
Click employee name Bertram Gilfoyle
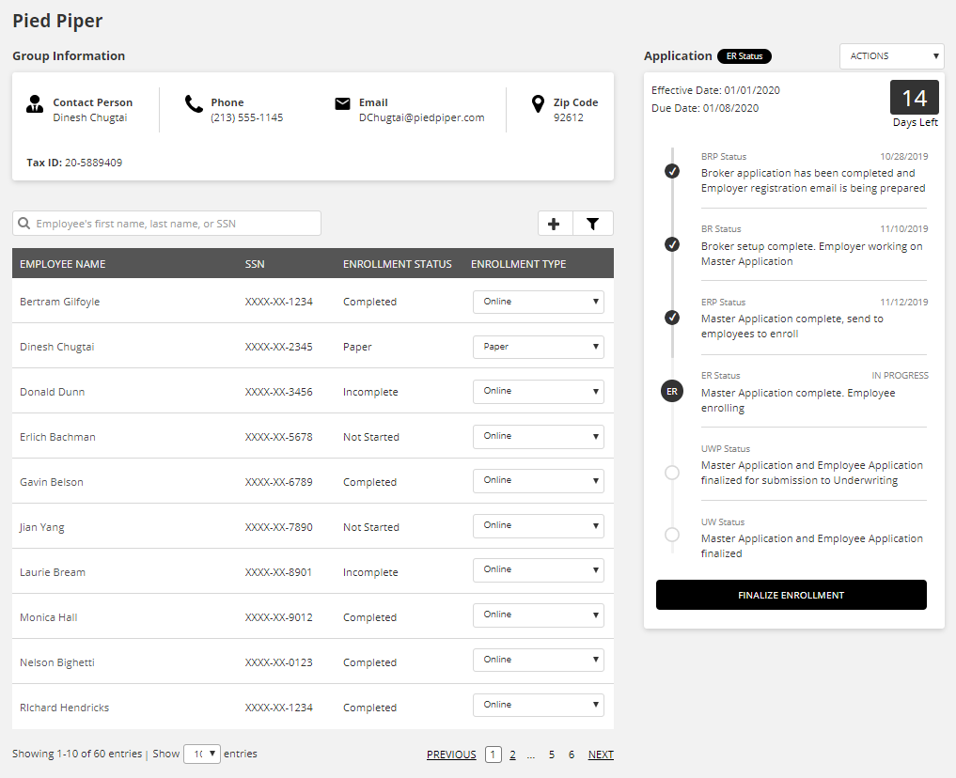point(60,302)
